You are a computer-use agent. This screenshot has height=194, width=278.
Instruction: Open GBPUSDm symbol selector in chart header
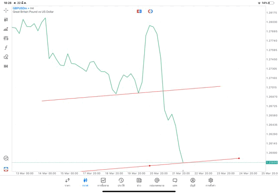20,8
